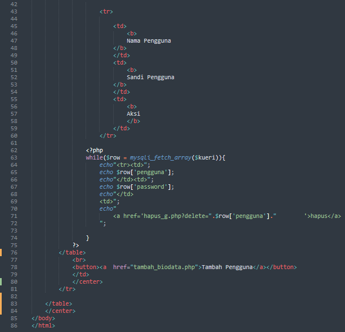The image size is (345, 332).
Task: Click the <td> tag on line 50
Action: pos(120,63)
